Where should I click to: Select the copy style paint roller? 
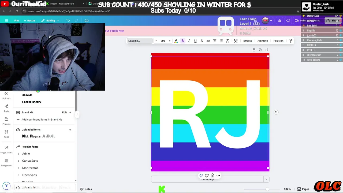[290, 41]
